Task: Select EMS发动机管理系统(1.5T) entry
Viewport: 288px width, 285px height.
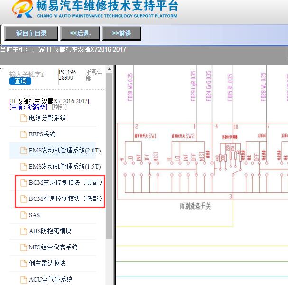Action: [x=65, y=167]
